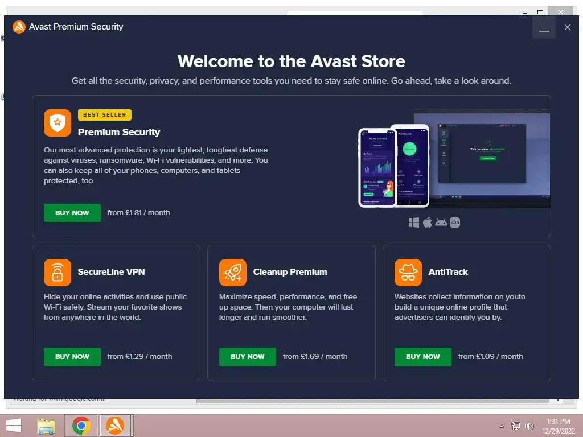Click the Cleanup Premium rocket icon
Screen dimensions: 583x437
click(x=233, y=273)
